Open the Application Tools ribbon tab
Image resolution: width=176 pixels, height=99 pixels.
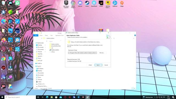pyautogui.click(x=59, y=35)
